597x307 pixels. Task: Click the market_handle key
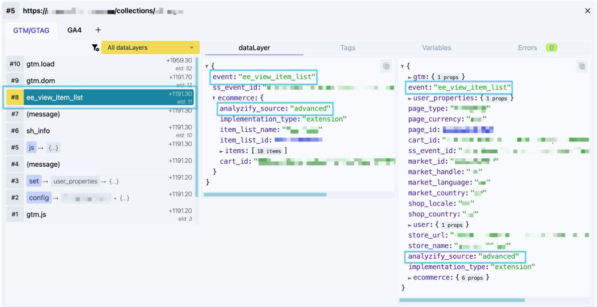(x=435, y=172)
